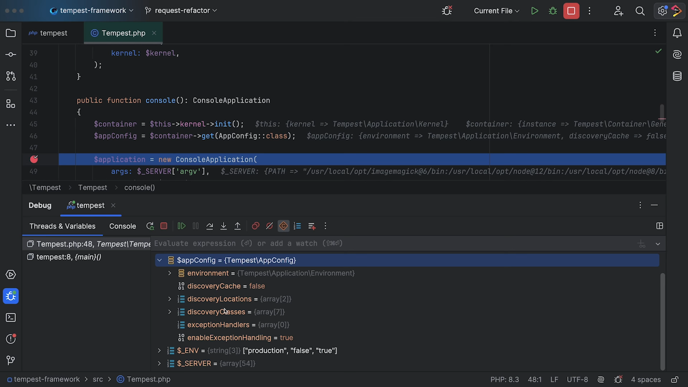The width and height of the screenshot is (688, 387).
Task: Switch to the Console tab
Action: coord(123,226)
